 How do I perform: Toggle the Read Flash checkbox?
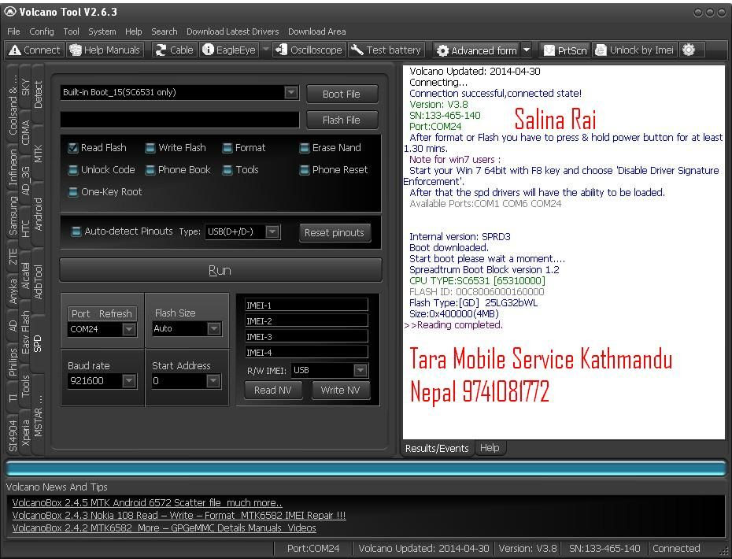pyautogui.click(x=73, y=148)
